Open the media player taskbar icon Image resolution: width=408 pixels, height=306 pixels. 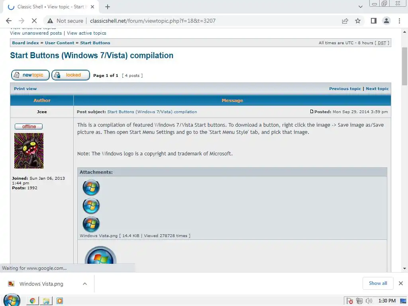[x=60, y=301]
